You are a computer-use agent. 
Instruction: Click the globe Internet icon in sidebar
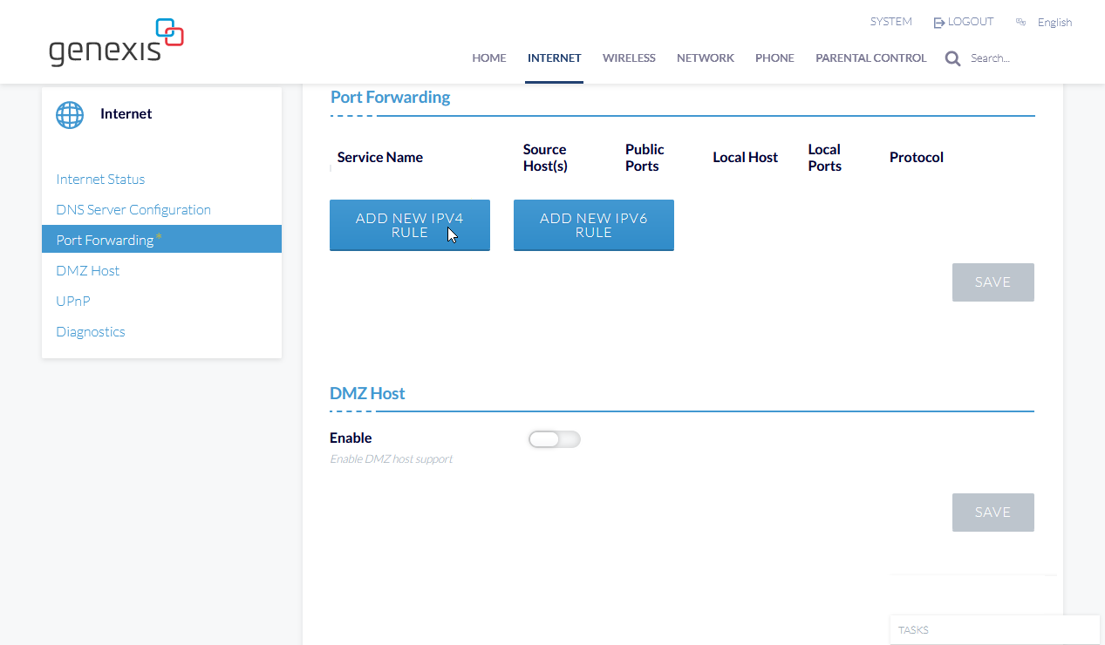coord(70,114)
